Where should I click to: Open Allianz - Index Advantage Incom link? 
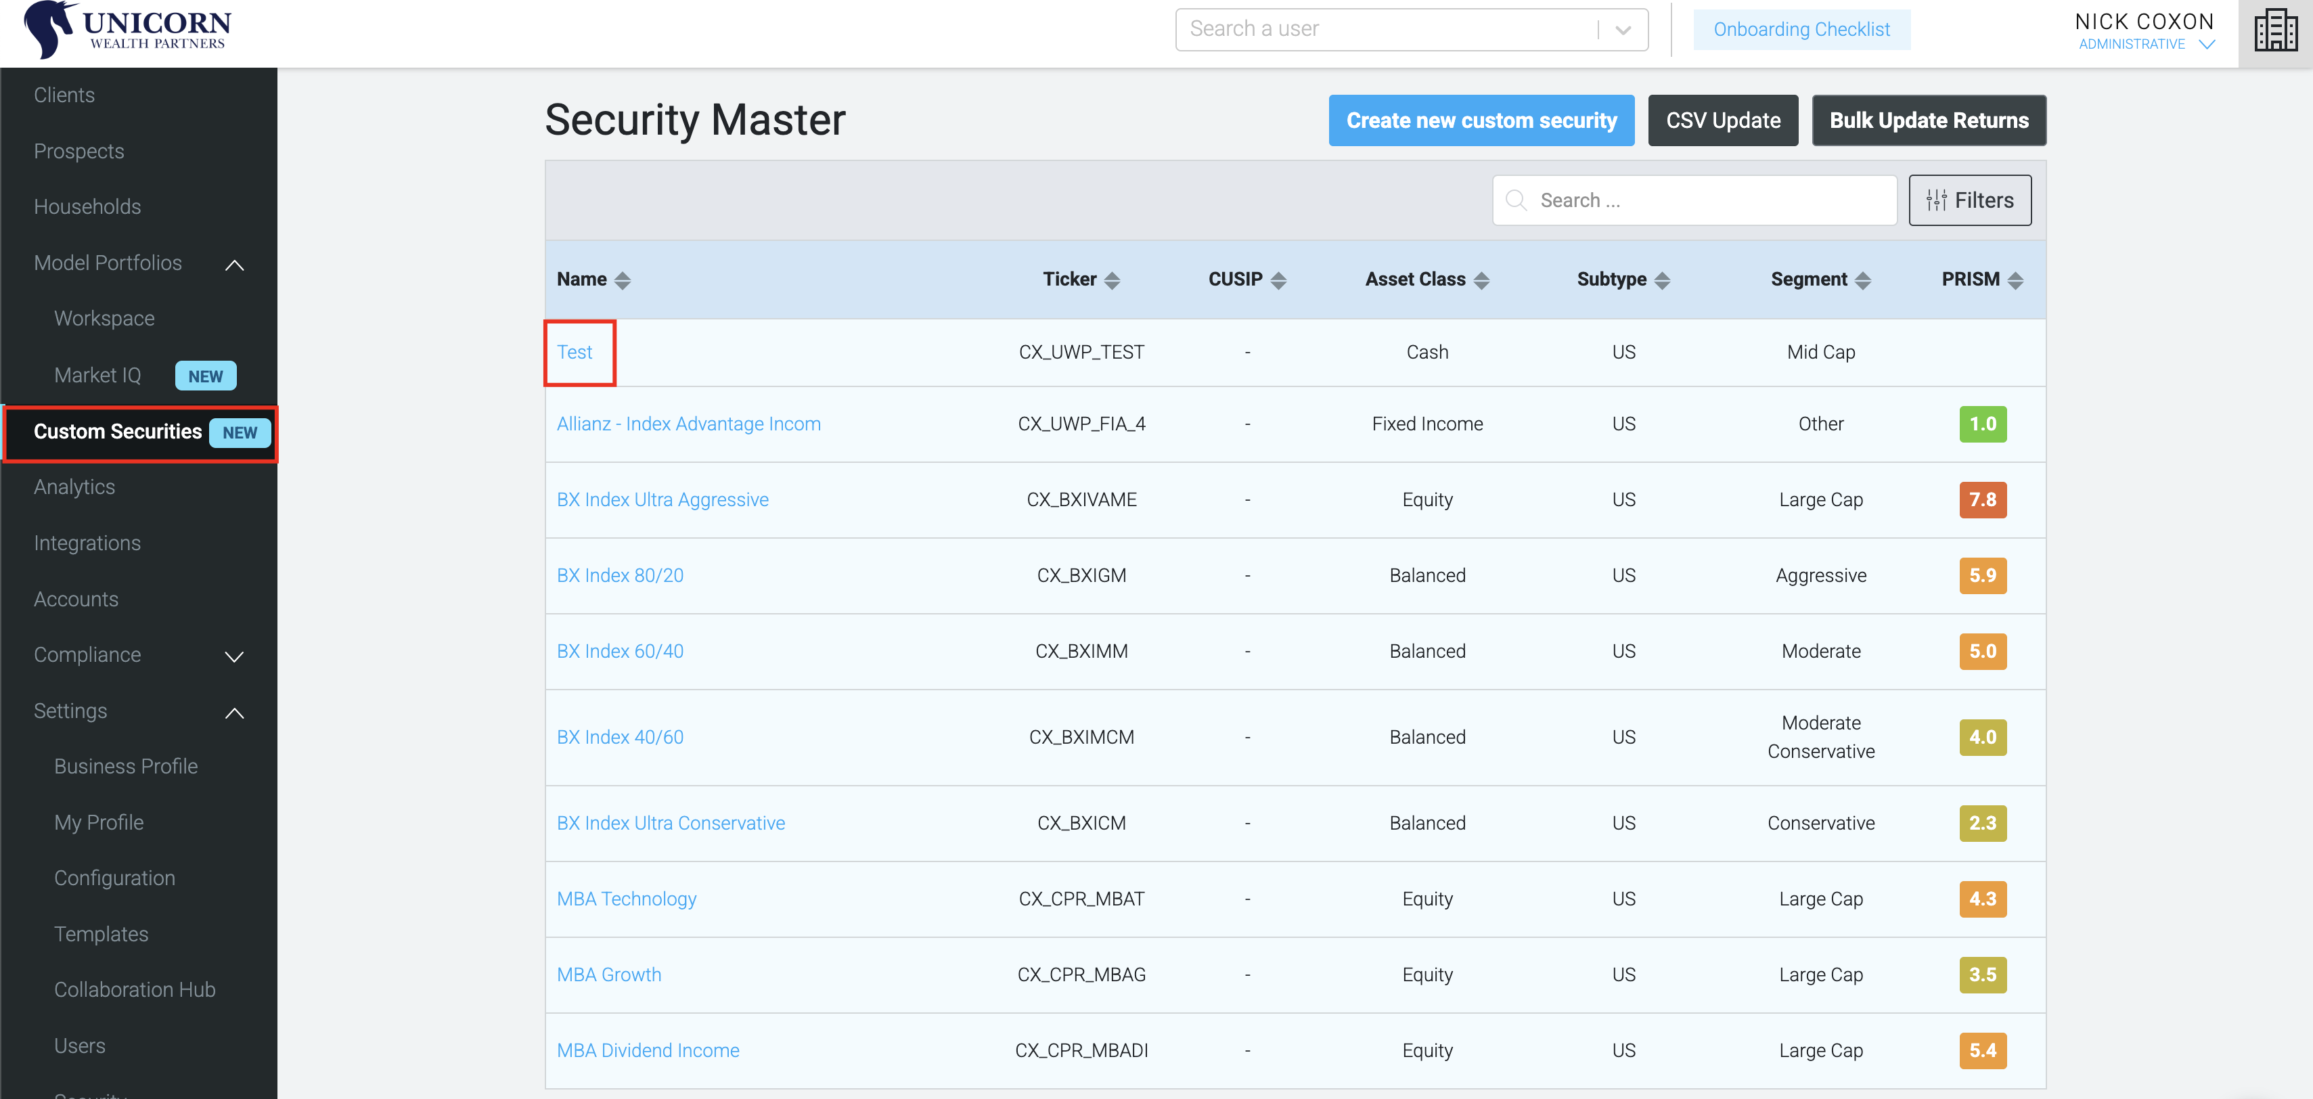(x=688, y=424)
